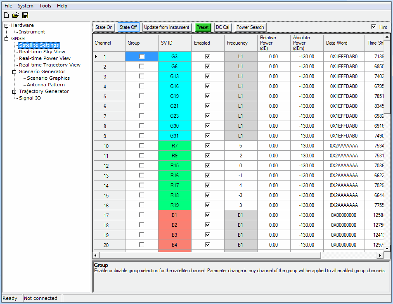Click the vertical scrollbar down arrow
393x304 pixels.
point(387,248)
